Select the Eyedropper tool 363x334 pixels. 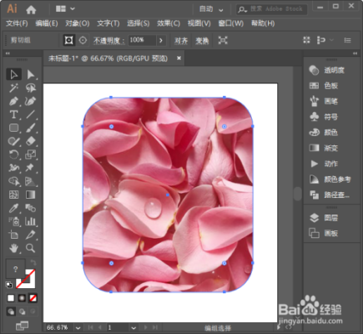13,208
